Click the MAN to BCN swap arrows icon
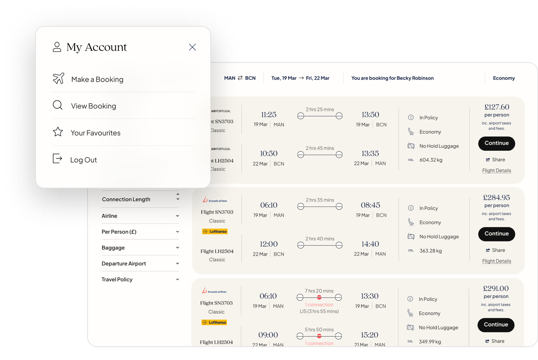Viewport: 538px width, 360px height. click(240, 78)
